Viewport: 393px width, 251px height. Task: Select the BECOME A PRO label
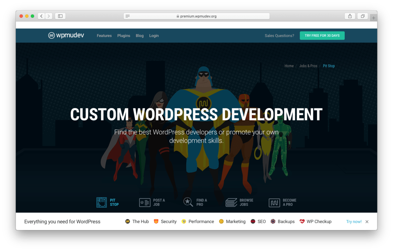point(290,202)
